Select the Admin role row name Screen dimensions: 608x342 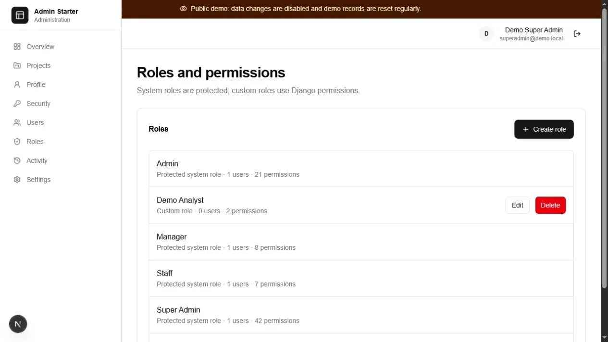point(167,163)
